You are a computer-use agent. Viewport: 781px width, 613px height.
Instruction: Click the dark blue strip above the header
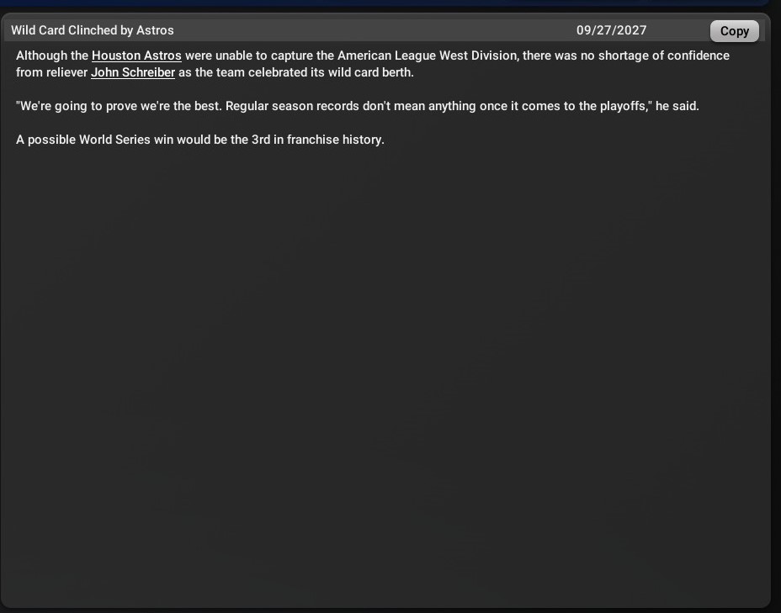[387, 3]
